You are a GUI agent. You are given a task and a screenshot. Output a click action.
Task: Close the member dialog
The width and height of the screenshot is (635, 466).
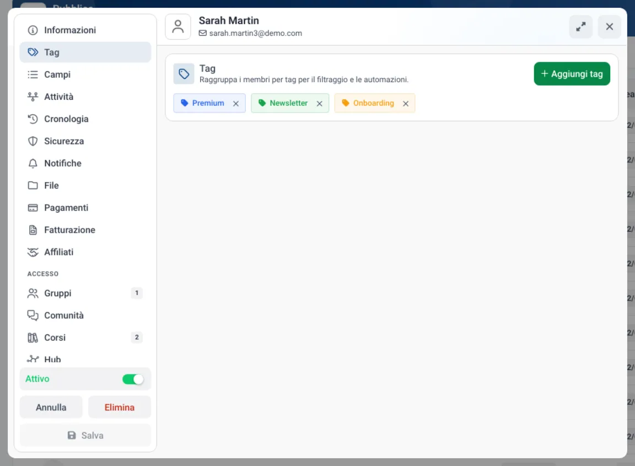(x=610, y=26)
